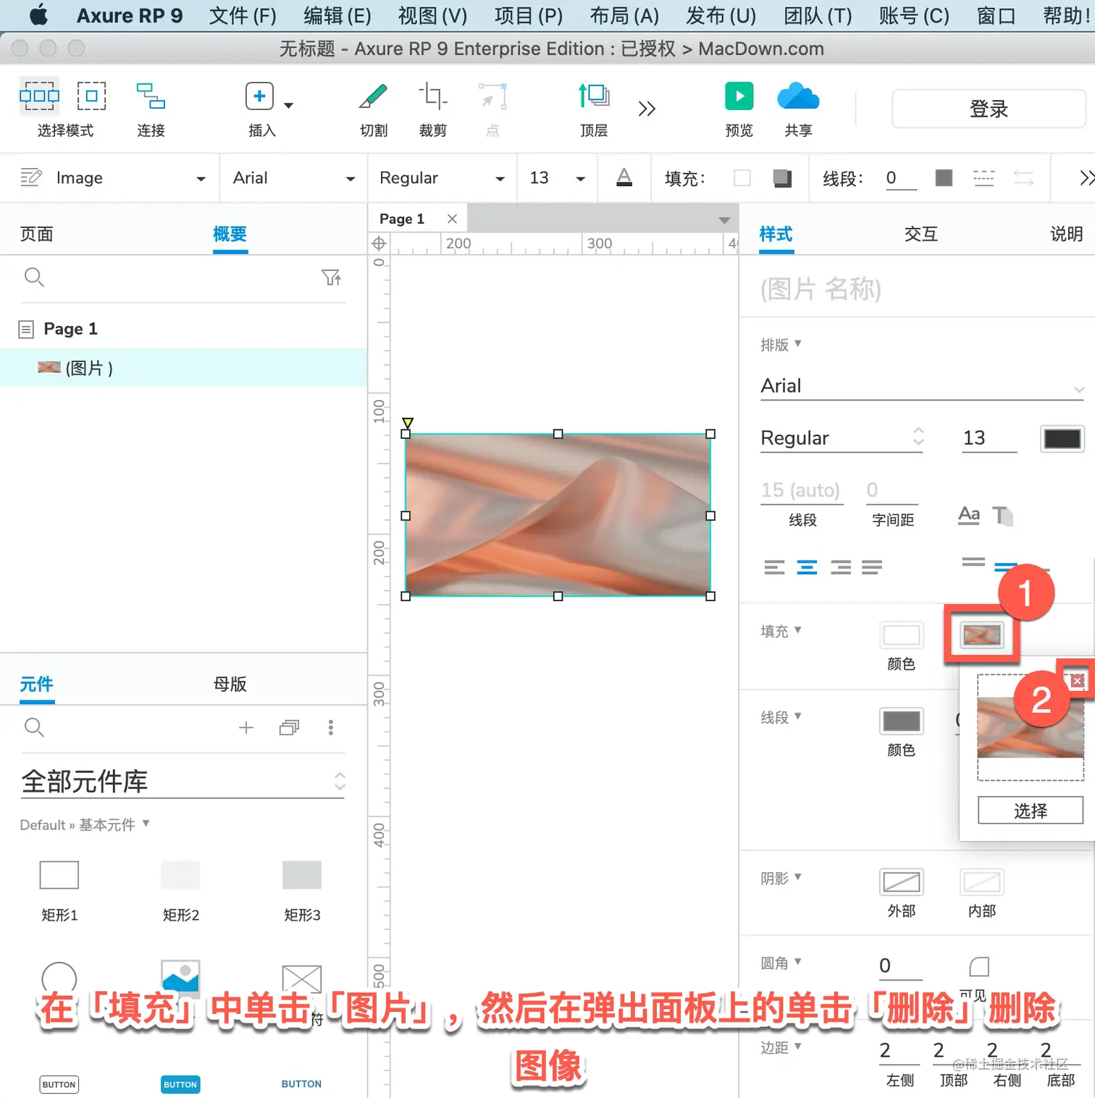Open the 文件 (F) menu
Screen dimensions: 1095x1098
pyautogui.click(x=243, y=15)
